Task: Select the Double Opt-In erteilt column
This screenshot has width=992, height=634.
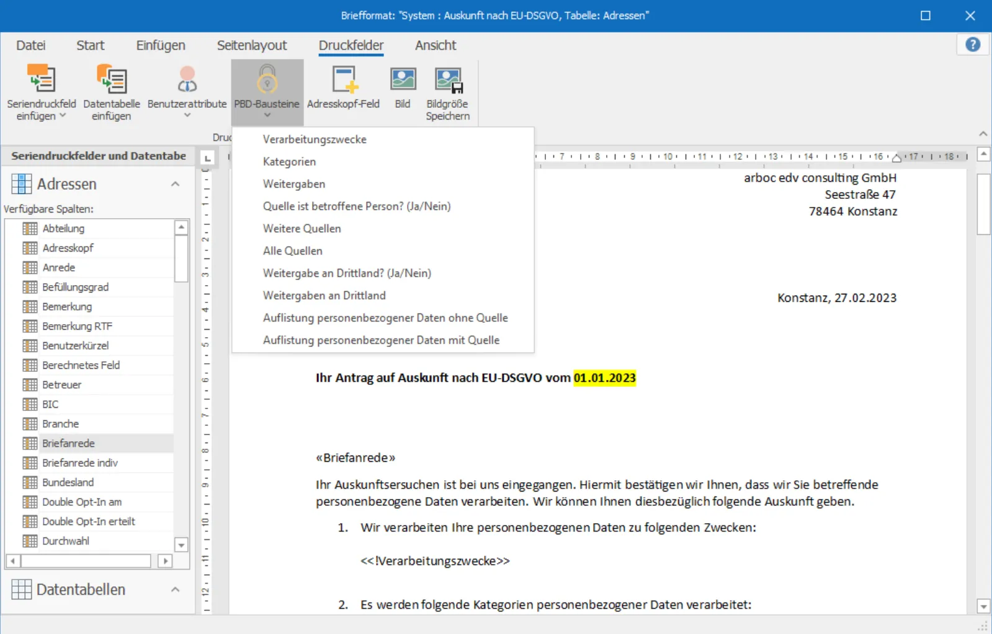Action: (90, 522)
